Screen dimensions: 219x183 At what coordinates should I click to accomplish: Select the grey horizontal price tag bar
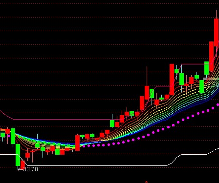(211, 79)
